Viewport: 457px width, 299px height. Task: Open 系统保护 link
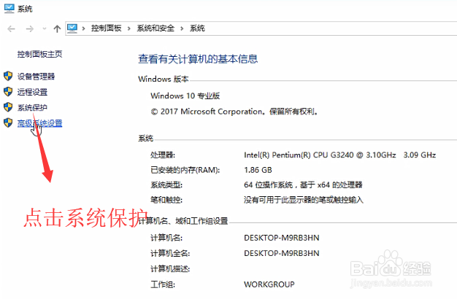(32, 107)
